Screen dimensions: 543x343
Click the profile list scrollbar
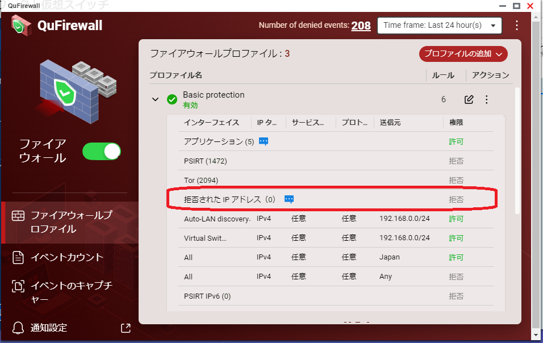pos(517,150)
